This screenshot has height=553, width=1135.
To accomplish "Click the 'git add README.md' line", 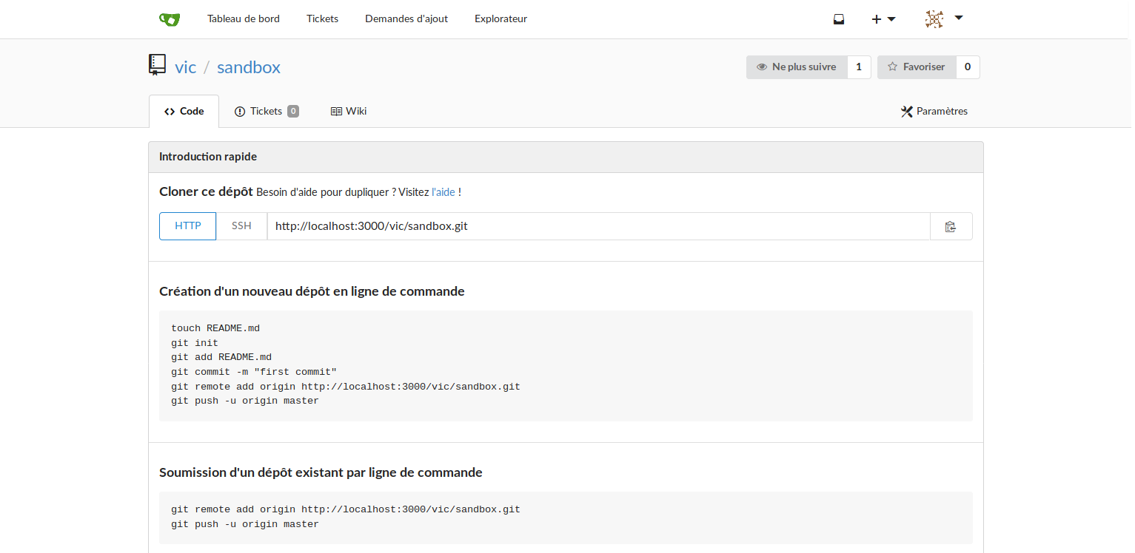I will [221, 357].
